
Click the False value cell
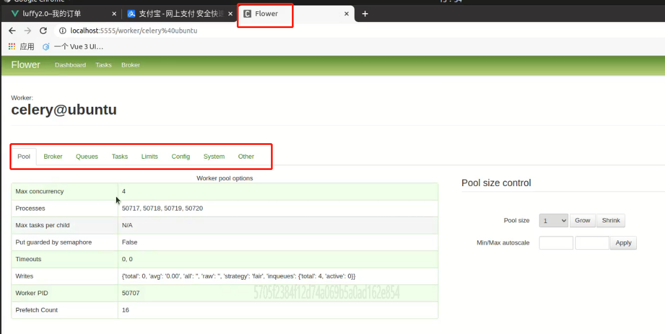(x=278, y=242)
